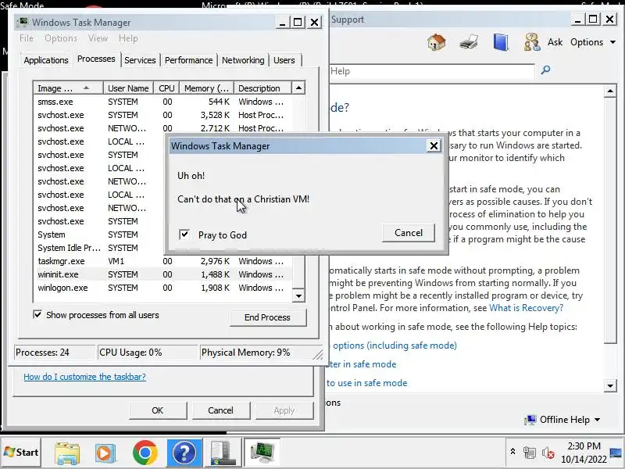Image resolution: width=625 pixels, height=469 pixels.
Task: Open the View menu in Task Manager
Action: click(98, 38)
